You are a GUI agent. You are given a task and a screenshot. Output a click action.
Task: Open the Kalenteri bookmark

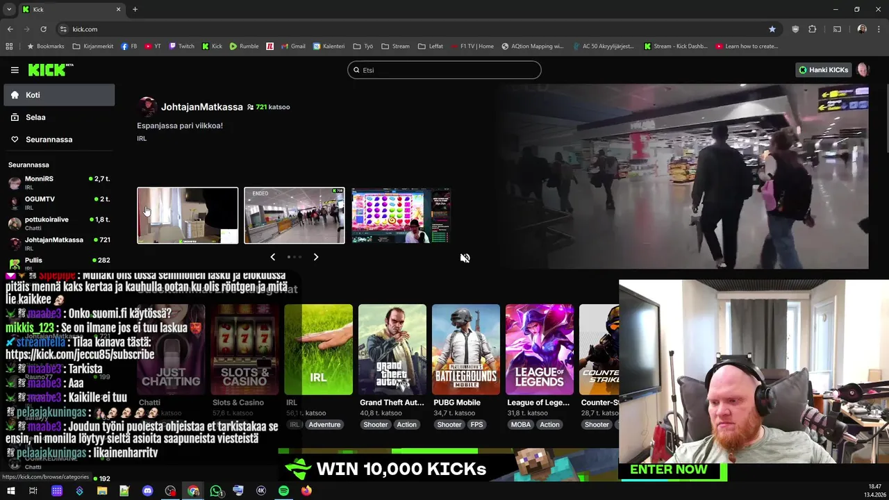coord(329,47)
